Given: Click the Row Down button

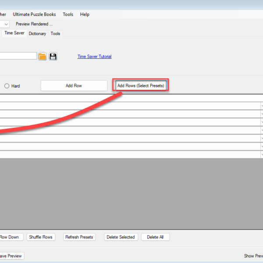Looking at the screenshot, I should pyautogui.click(x=10, y=237).
